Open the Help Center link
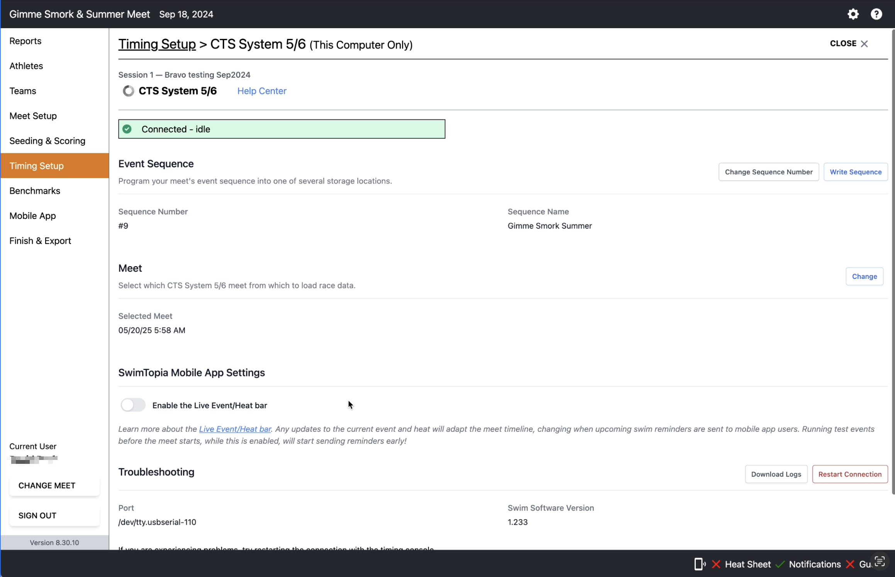The height and width of the screenshot is (577, 895). [x=261, y=91]
